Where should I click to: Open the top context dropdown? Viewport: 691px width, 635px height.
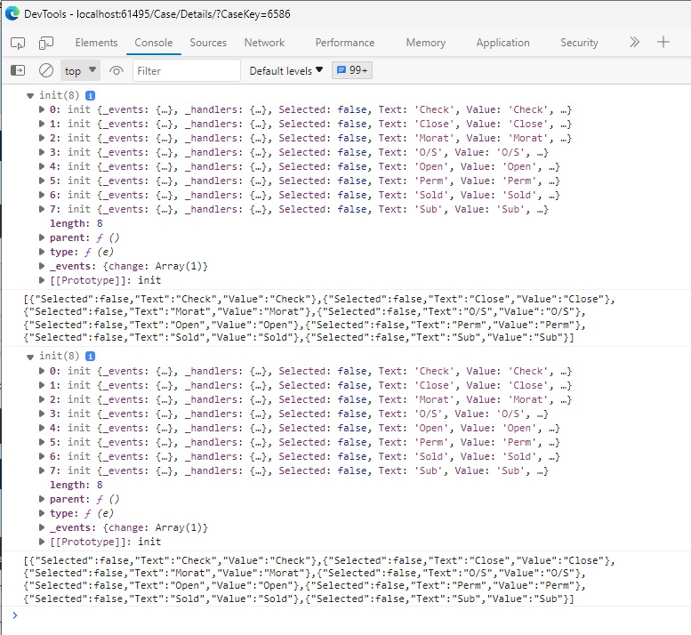click(79, 70)
